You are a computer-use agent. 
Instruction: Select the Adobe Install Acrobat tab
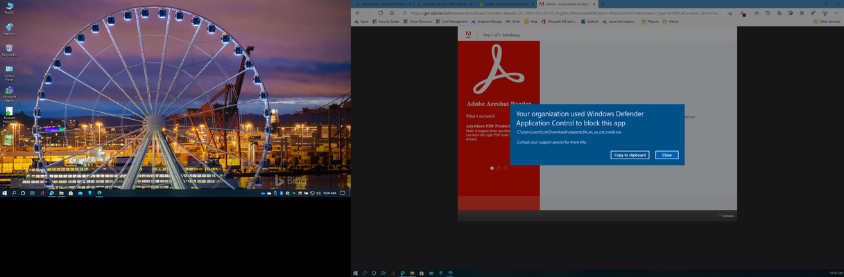tap(567, 4)
